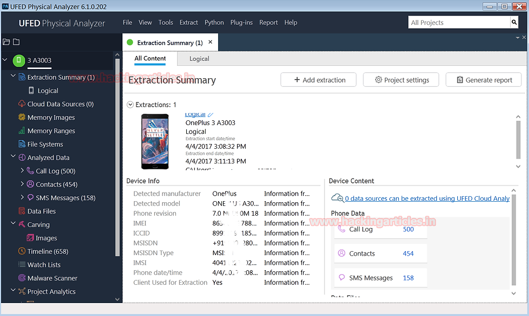Viewport: 529px width, 316px height.
Task: Open the UFED Cloud Analyzer data sources link
Action: tap(427, 198)
